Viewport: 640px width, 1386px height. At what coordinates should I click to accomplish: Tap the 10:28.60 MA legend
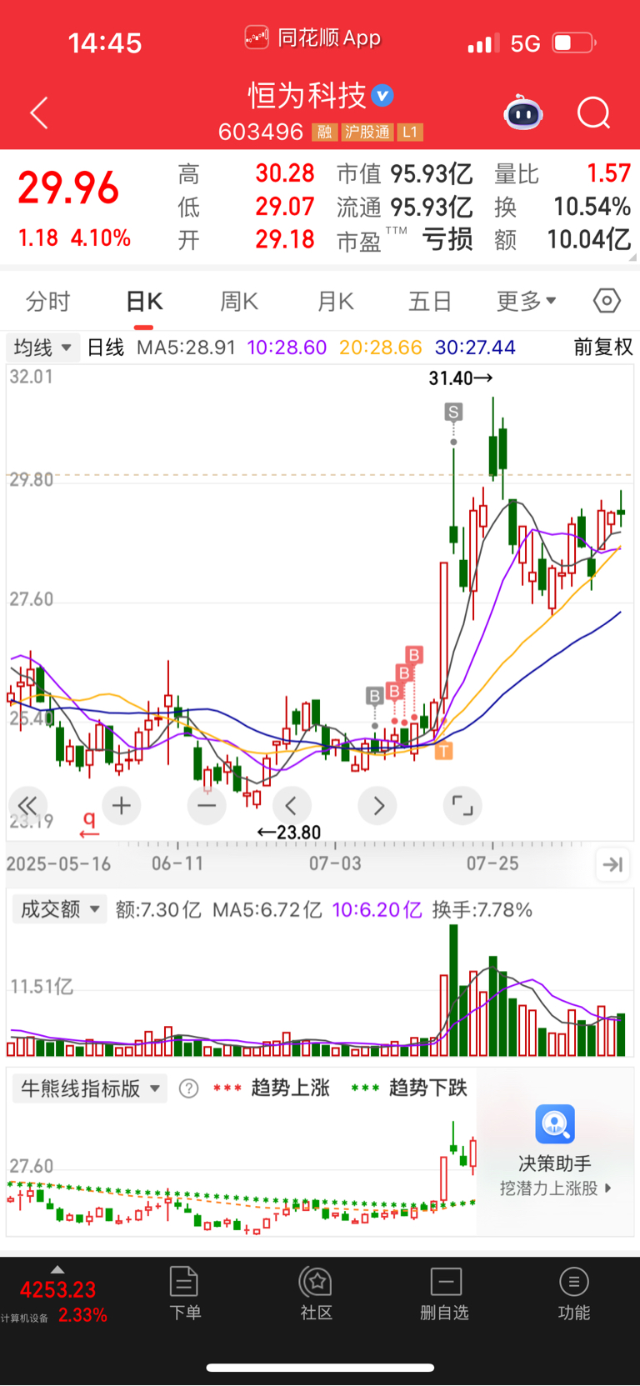coord(287,348)
